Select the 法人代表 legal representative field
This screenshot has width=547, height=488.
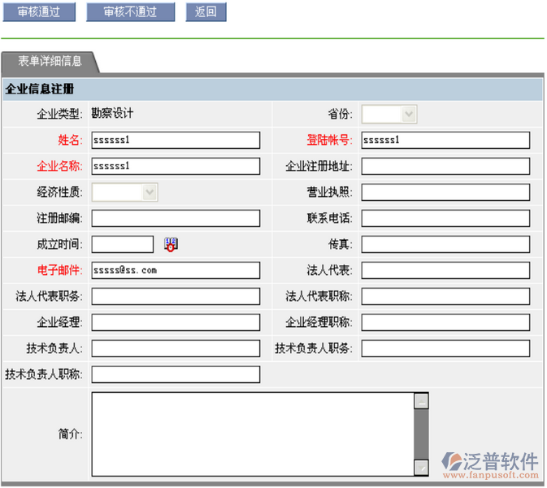[445, 270]
